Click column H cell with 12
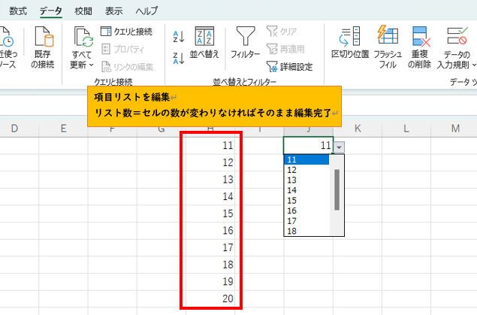The width and height of the screenshot is (477, 315). pos(210,162)
